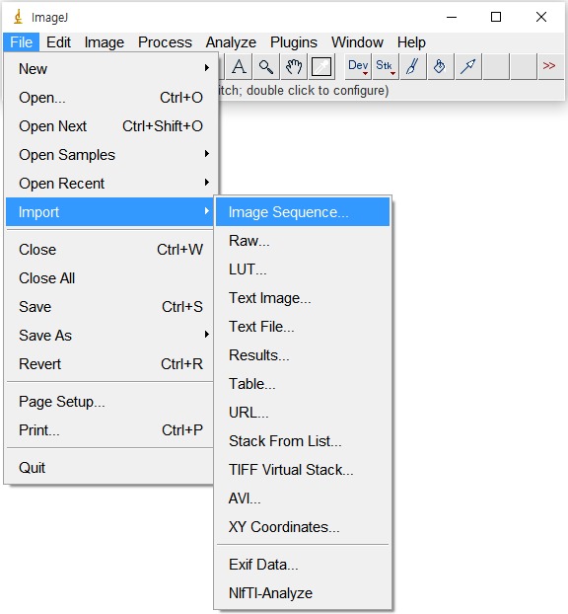
Task: Select Stack From List... option
Action: click(303, 441)
